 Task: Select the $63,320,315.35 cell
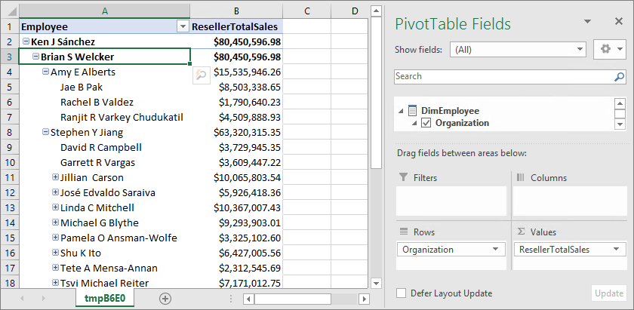coord(236,132)
